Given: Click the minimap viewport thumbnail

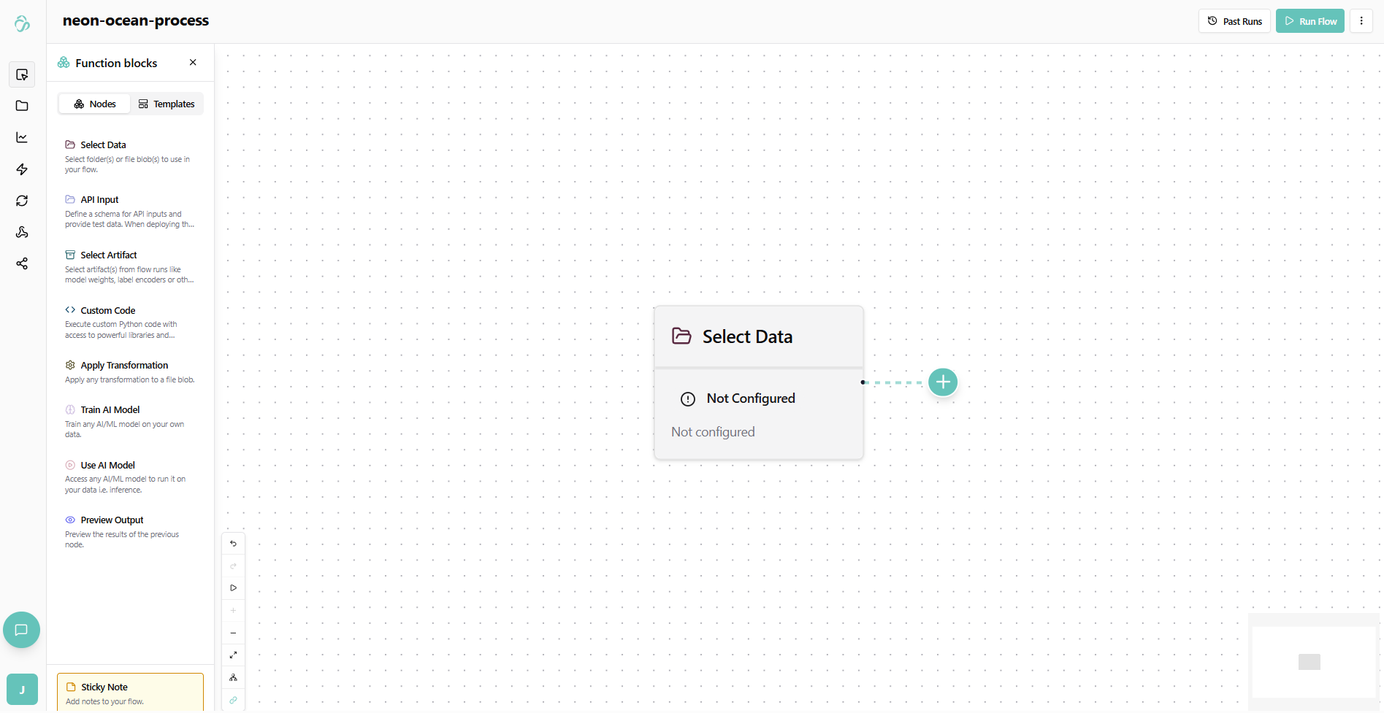Looking at the screenshot, I should coord(1310,662).
